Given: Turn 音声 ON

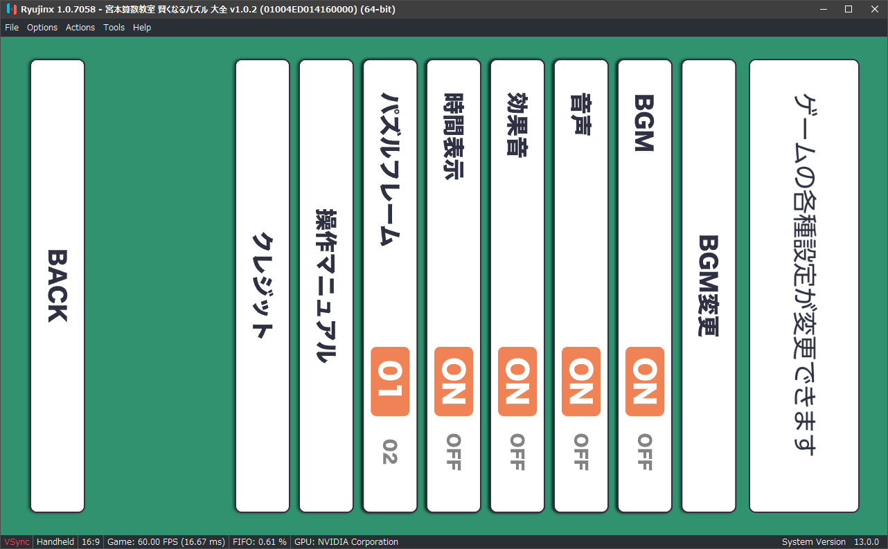Looking at the screenshot, I should tap(581, 381).
